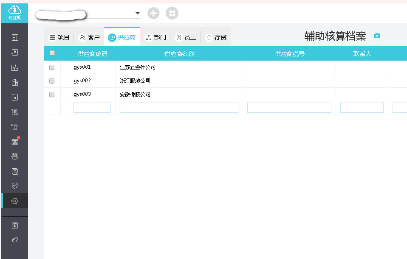Viewport: 407px width, 259px height.
Task: Switch to the 客户 tab
Action: [x=89, y=37]
